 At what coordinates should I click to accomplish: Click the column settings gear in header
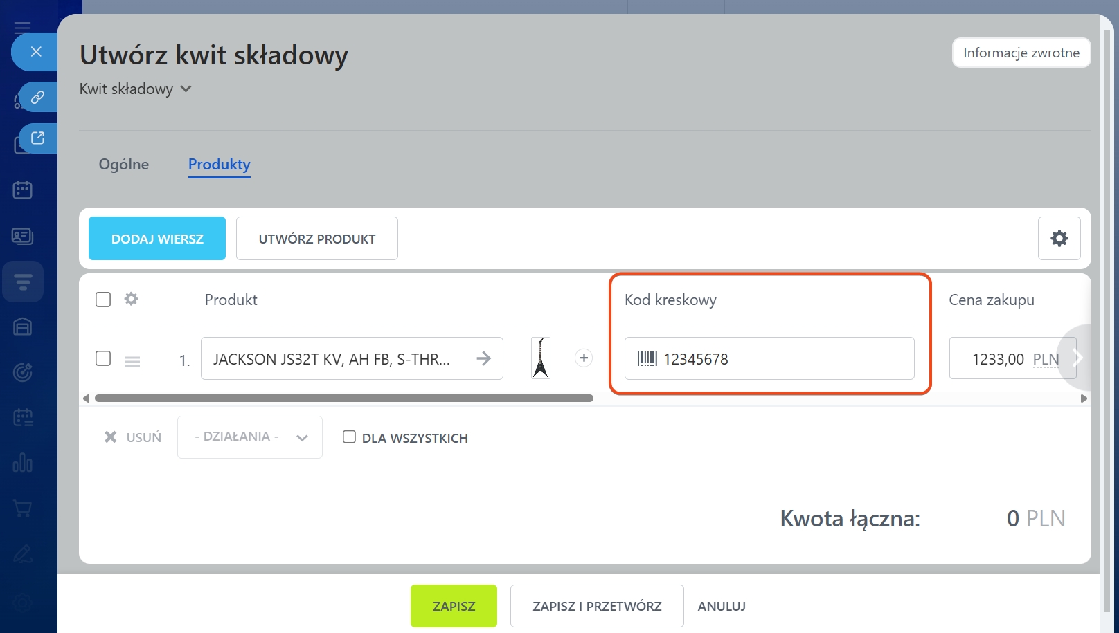[x=131, y=299]
